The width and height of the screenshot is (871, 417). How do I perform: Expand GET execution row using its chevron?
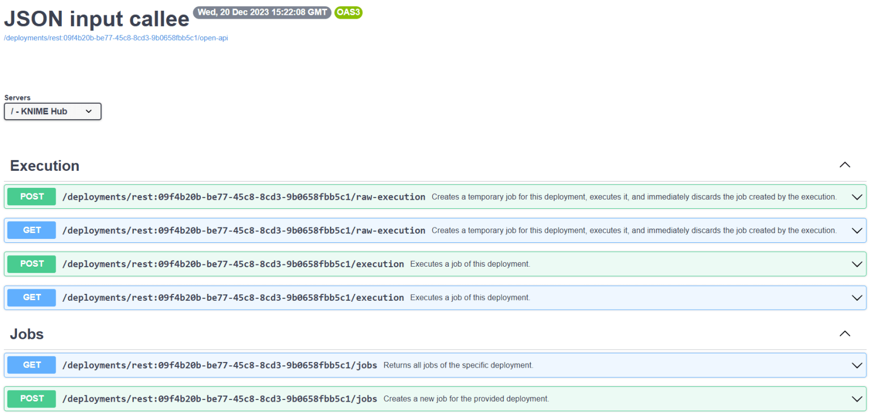pos(857,298)
